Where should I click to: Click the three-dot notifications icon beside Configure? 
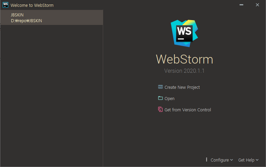click(207, 159)
